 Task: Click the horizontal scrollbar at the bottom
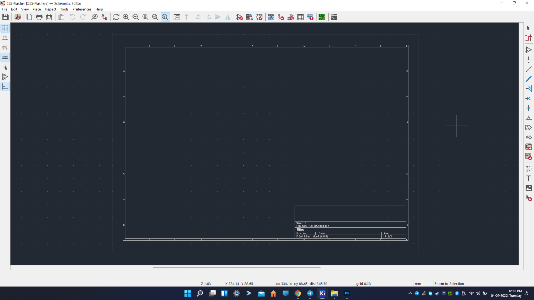pyautogui.click(x=236, y=268)
